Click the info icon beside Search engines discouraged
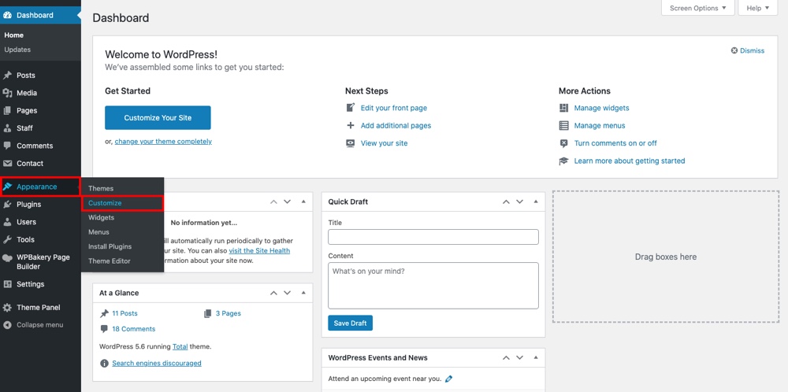The width and height of the screenshot is (788, 392). 104,364
